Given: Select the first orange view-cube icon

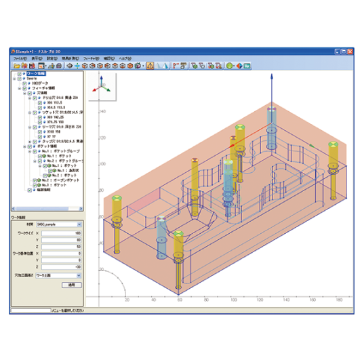Looking at the screenshot, I should [x=85, y=66].
